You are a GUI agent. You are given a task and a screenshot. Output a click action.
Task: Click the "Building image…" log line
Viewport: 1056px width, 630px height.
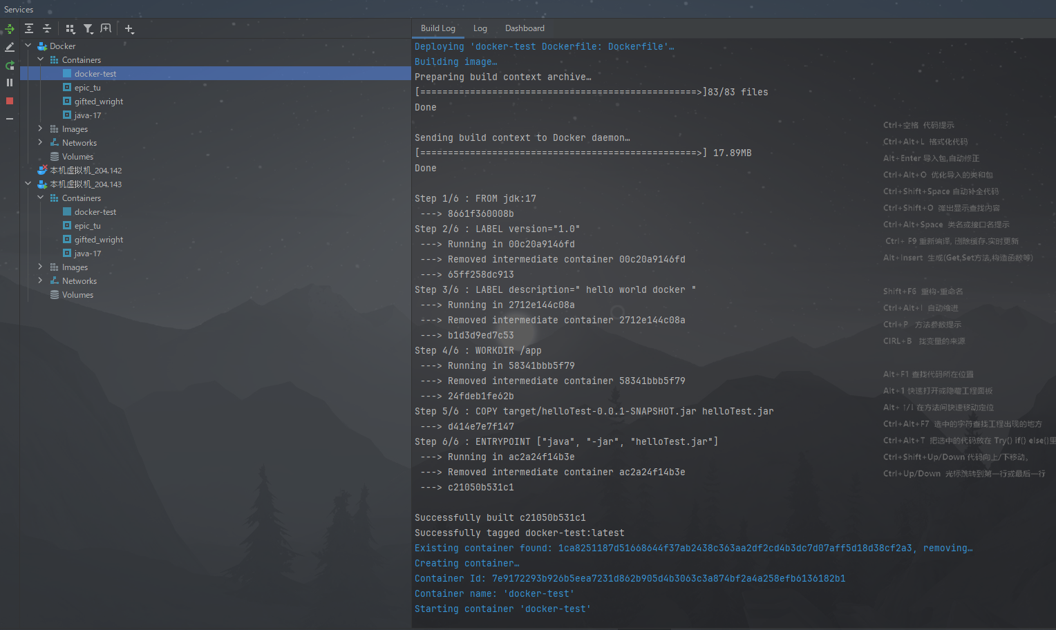pyautogui.click(x=456, y=61)
